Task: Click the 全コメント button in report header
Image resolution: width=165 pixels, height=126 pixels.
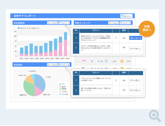Action: click(x=126, y=16)
